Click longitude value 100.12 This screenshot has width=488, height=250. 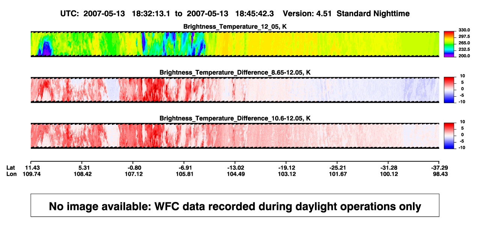pyautogui.click(x=389, y=174)
